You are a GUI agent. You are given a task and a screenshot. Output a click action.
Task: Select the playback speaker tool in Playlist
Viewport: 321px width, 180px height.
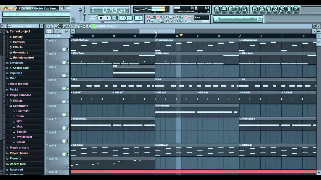89,26
